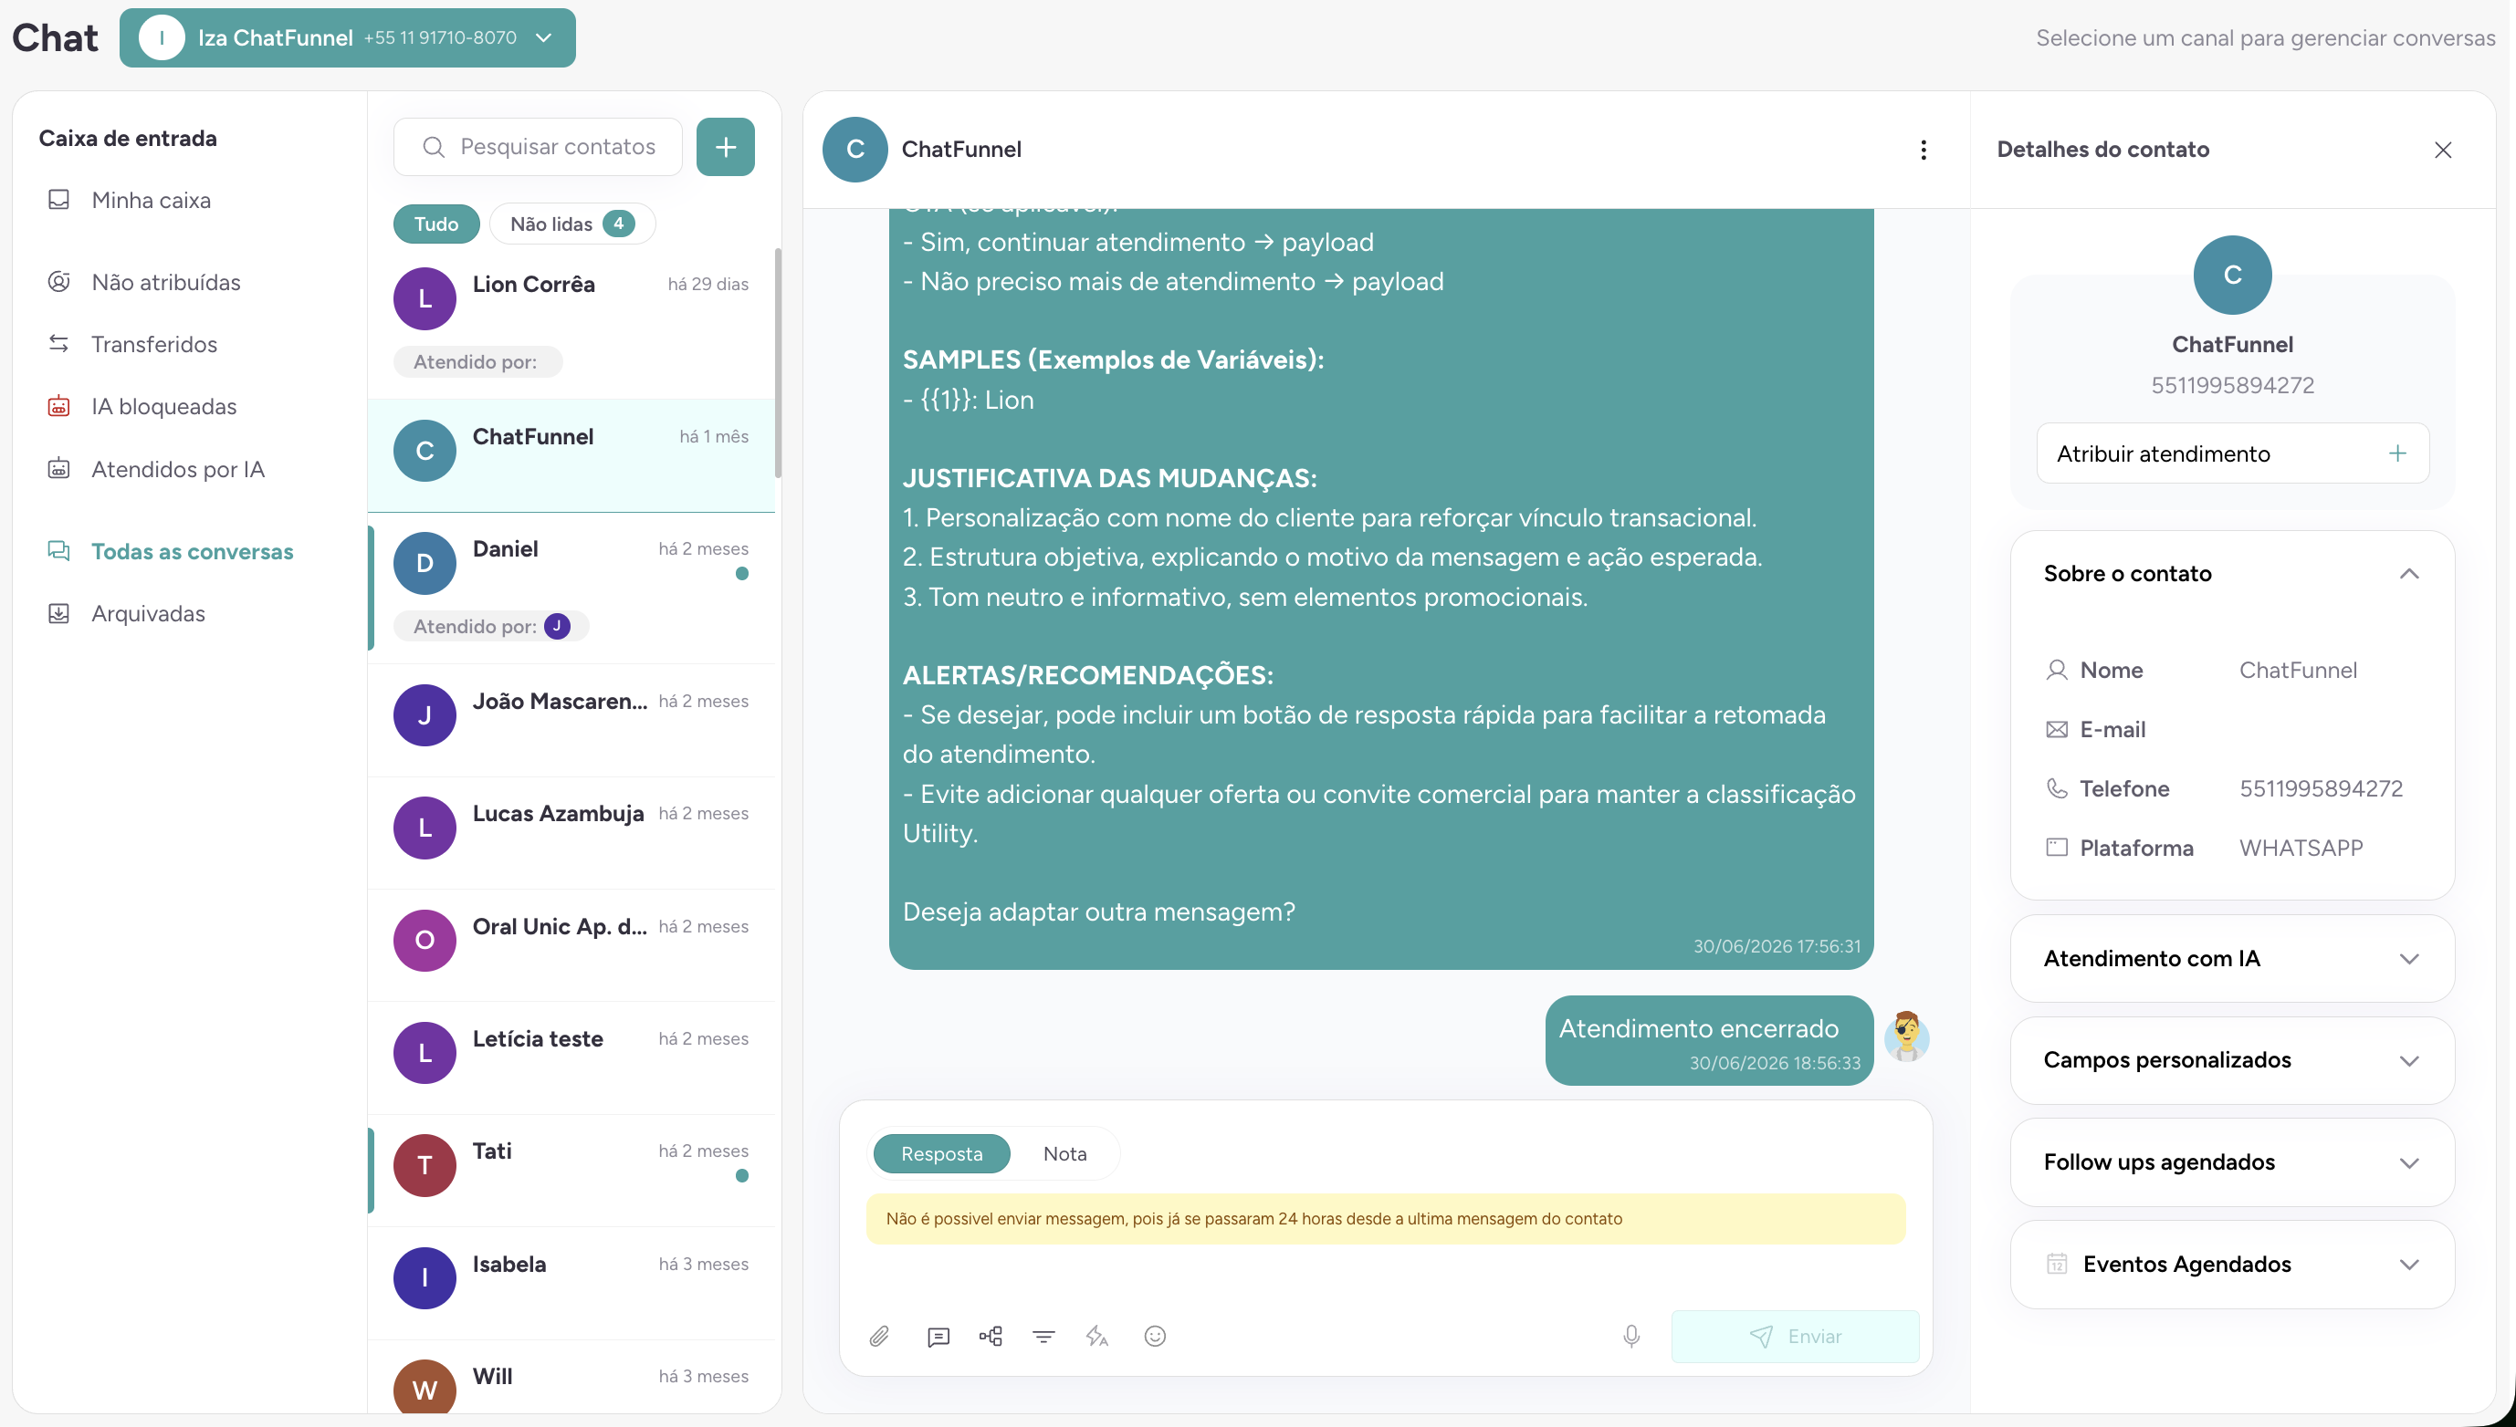Switch to the Resposta tab

tap(941, 1153)
